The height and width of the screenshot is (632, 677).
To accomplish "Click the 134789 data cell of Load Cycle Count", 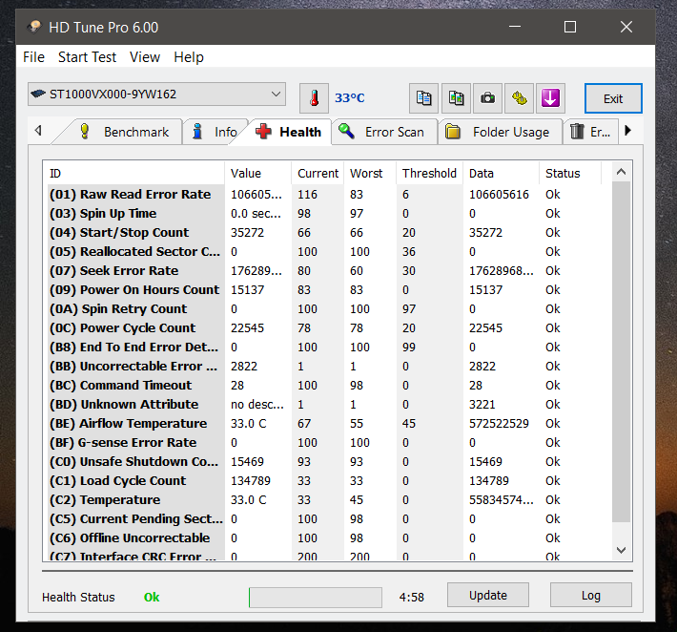I will click(x=489, y=481).
